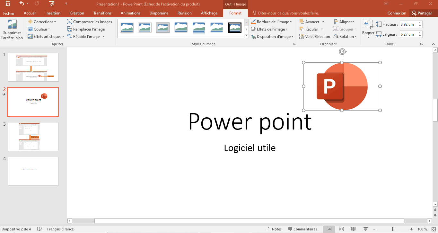The image size is (438, 233).
Task: Switch to the Animations tab
Action: point(130,13)
